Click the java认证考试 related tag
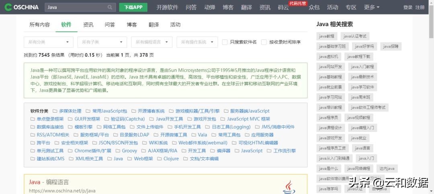 pos(355,36)
